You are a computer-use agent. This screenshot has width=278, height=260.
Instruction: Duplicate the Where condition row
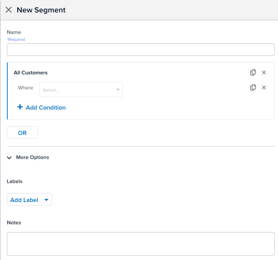point(253,88)
